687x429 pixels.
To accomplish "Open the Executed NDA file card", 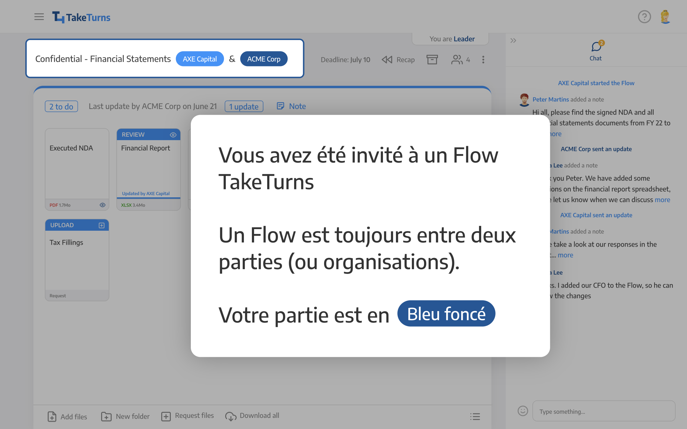I will (x=77, y=169).
